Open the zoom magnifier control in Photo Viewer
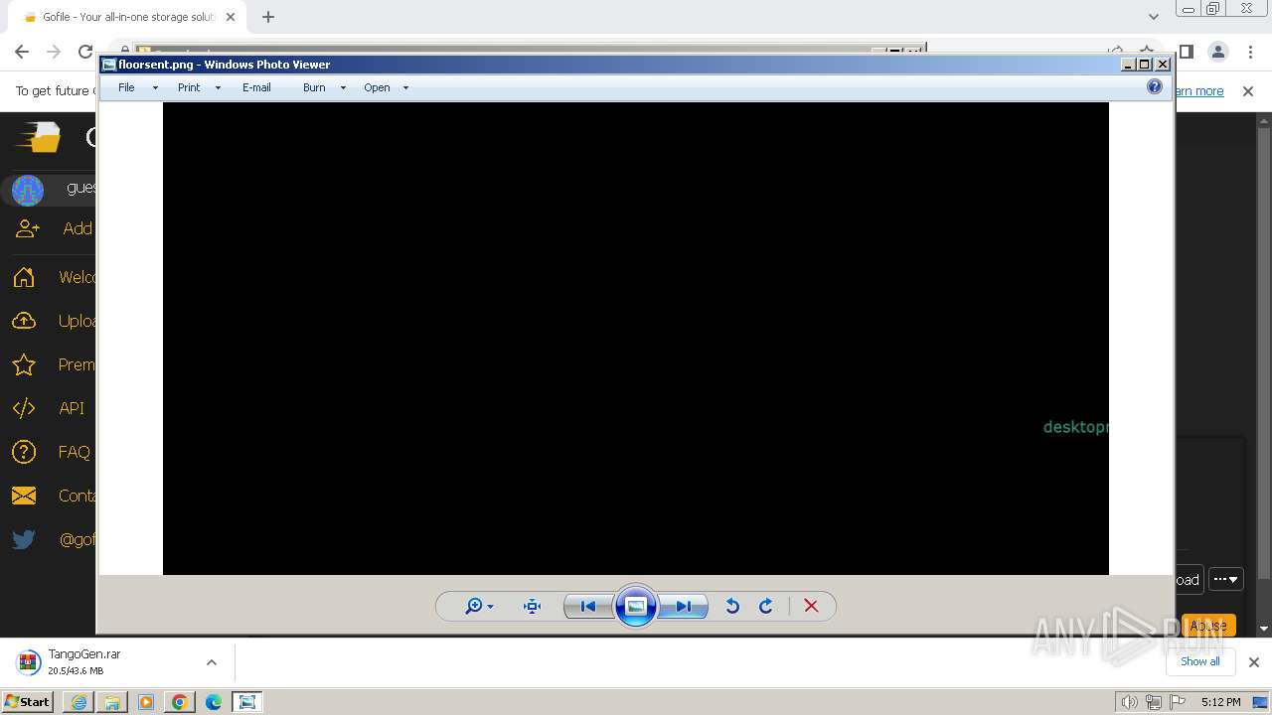 [479, 606]
